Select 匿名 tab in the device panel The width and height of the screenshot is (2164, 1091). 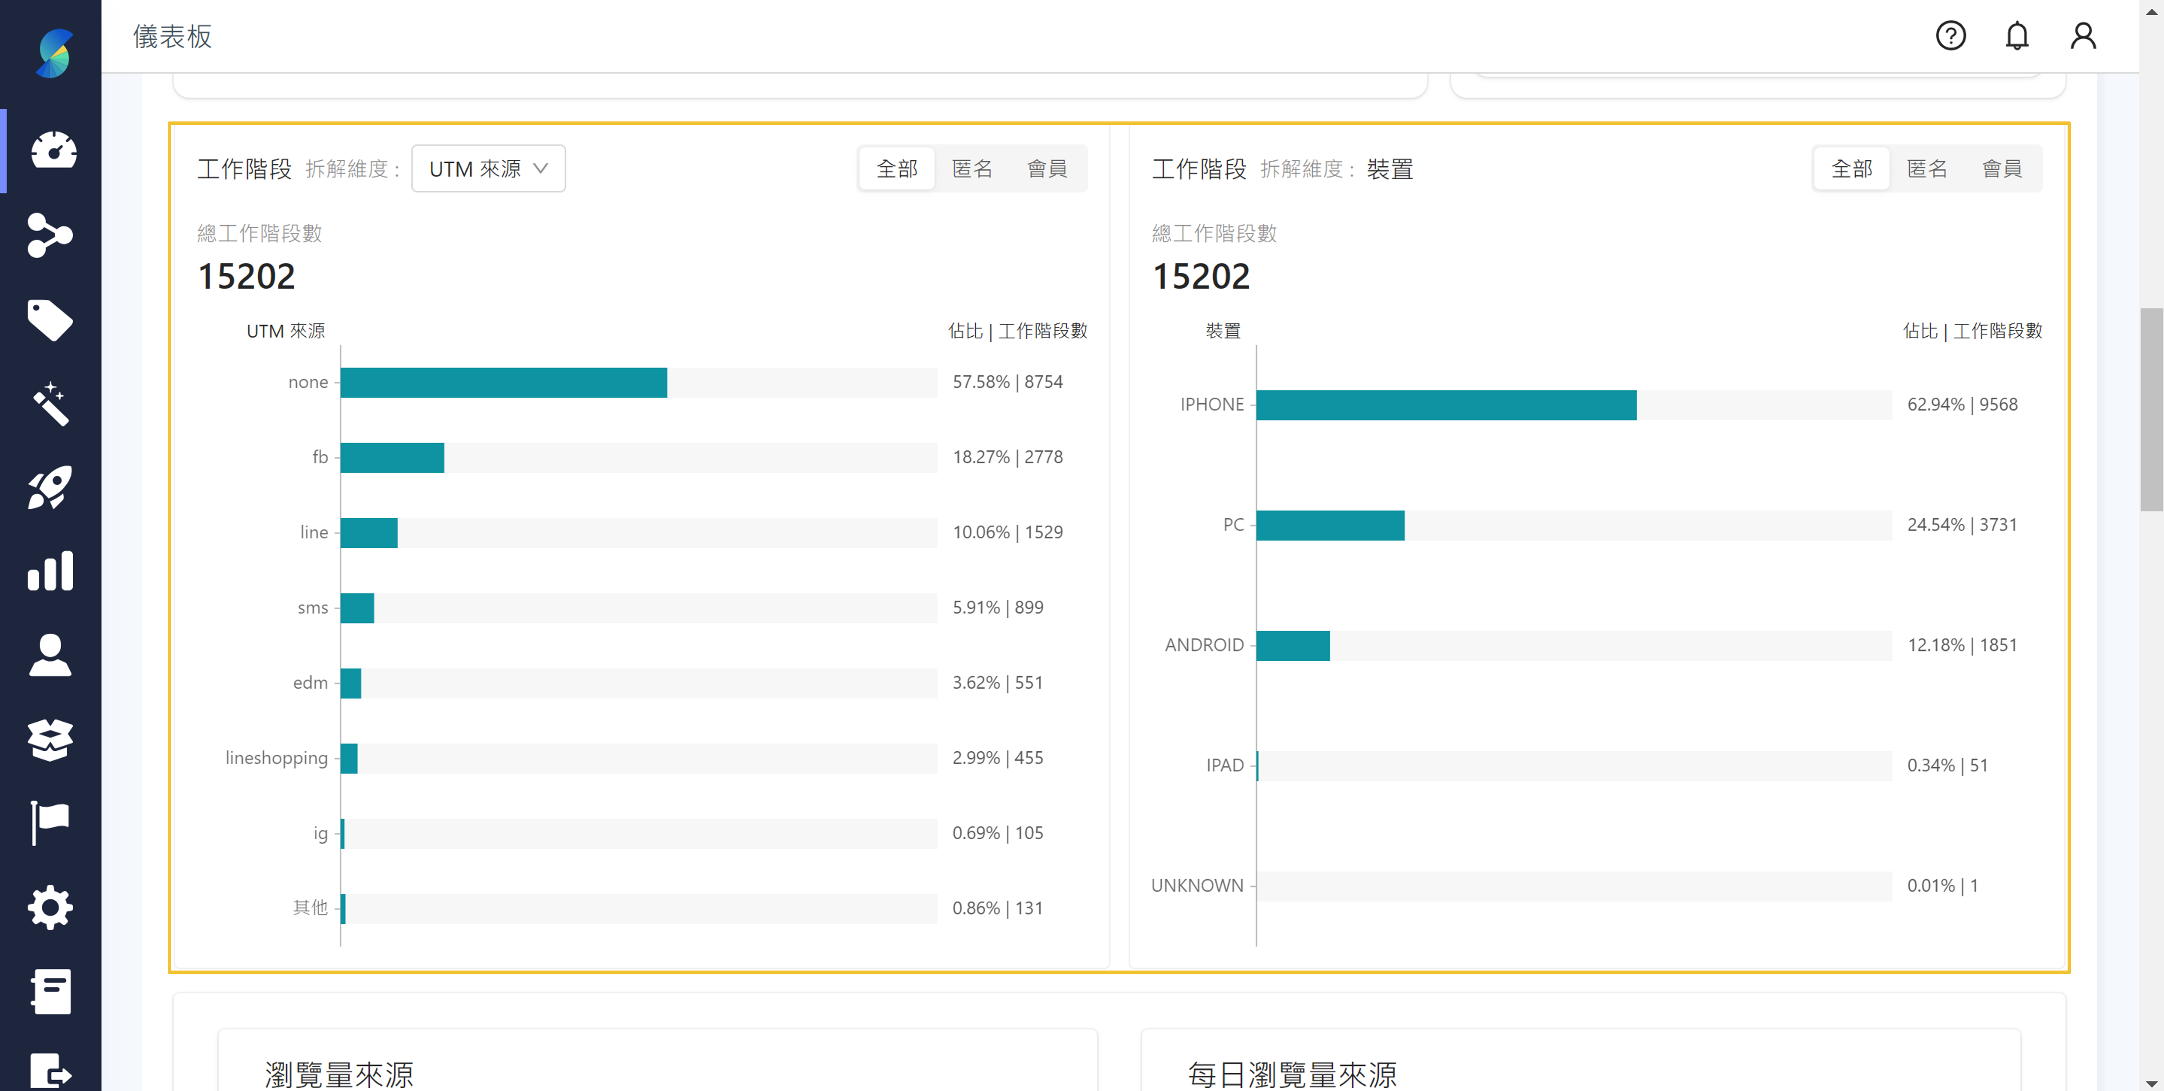[x=1926, y=169]
